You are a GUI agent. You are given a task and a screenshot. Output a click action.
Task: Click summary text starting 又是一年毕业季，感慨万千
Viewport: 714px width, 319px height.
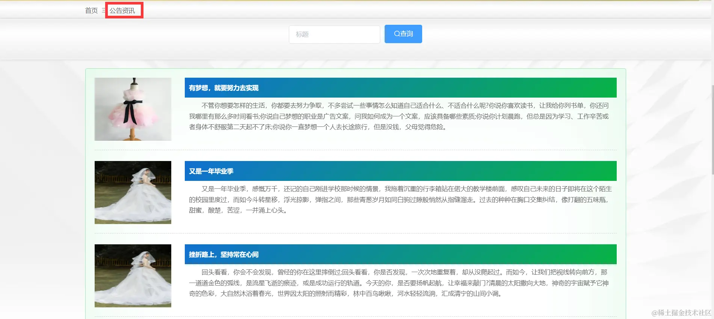tap(400, 200)
